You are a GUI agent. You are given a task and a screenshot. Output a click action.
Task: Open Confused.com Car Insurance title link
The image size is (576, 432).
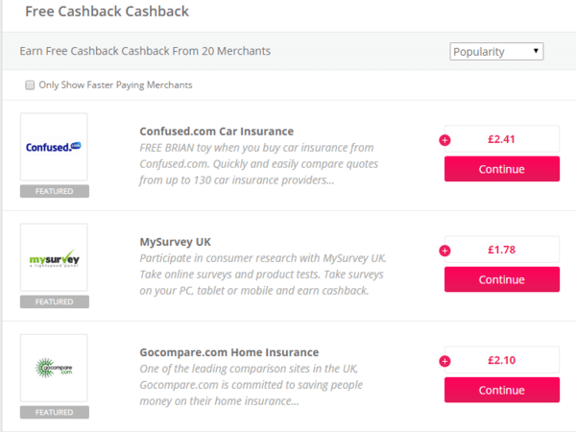click(x=216, y=132)
